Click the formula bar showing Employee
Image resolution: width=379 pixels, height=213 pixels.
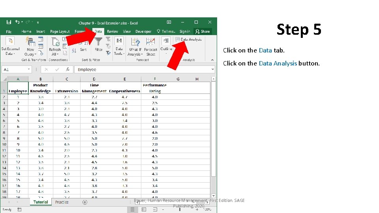click(143, 69)
